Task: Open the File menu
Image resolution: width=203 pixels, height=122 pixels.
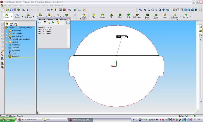Action: pyautogui.click(x=5, y=6)
